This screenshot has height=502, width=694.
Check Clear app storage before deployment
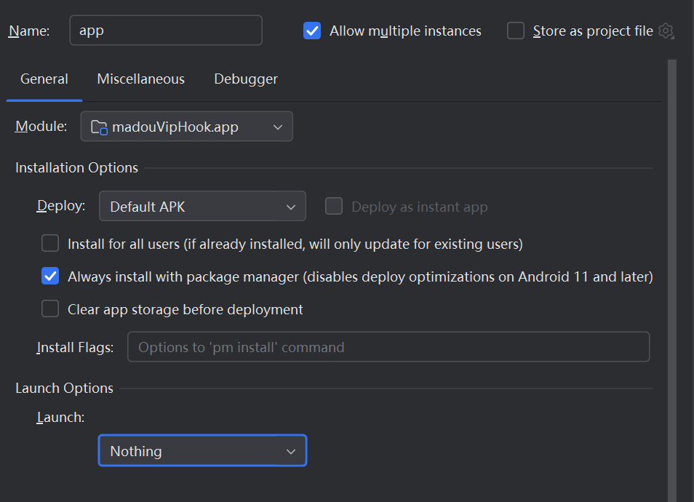tap(50, 309)
